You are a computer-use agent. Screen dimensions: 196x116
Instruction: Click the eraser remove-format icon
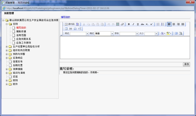[x=122, y=24]
